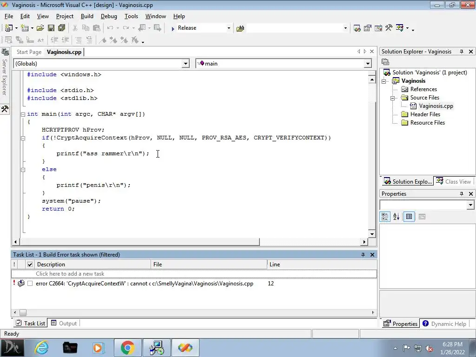This screenshot has width=476, height=357.
Task: Open Internet Explorer from the taskbar
Action: (x=41, y=348)
